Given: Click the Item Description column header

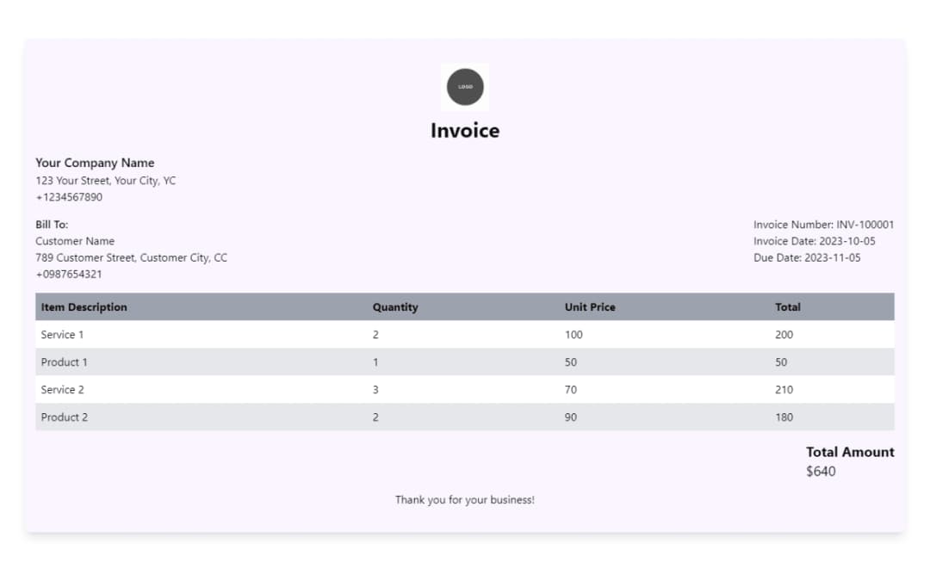Looking at the screenshot, I should pyautogui.click(x=84, y=306).
